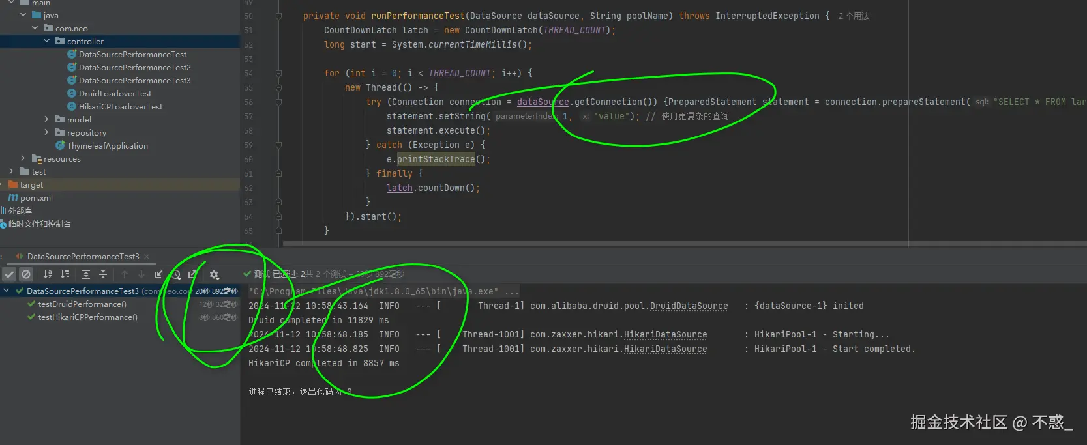Open DruidLoadoverTest class file
The width and height of the screenshot is (1087, 445).
[x=115, y=93]
